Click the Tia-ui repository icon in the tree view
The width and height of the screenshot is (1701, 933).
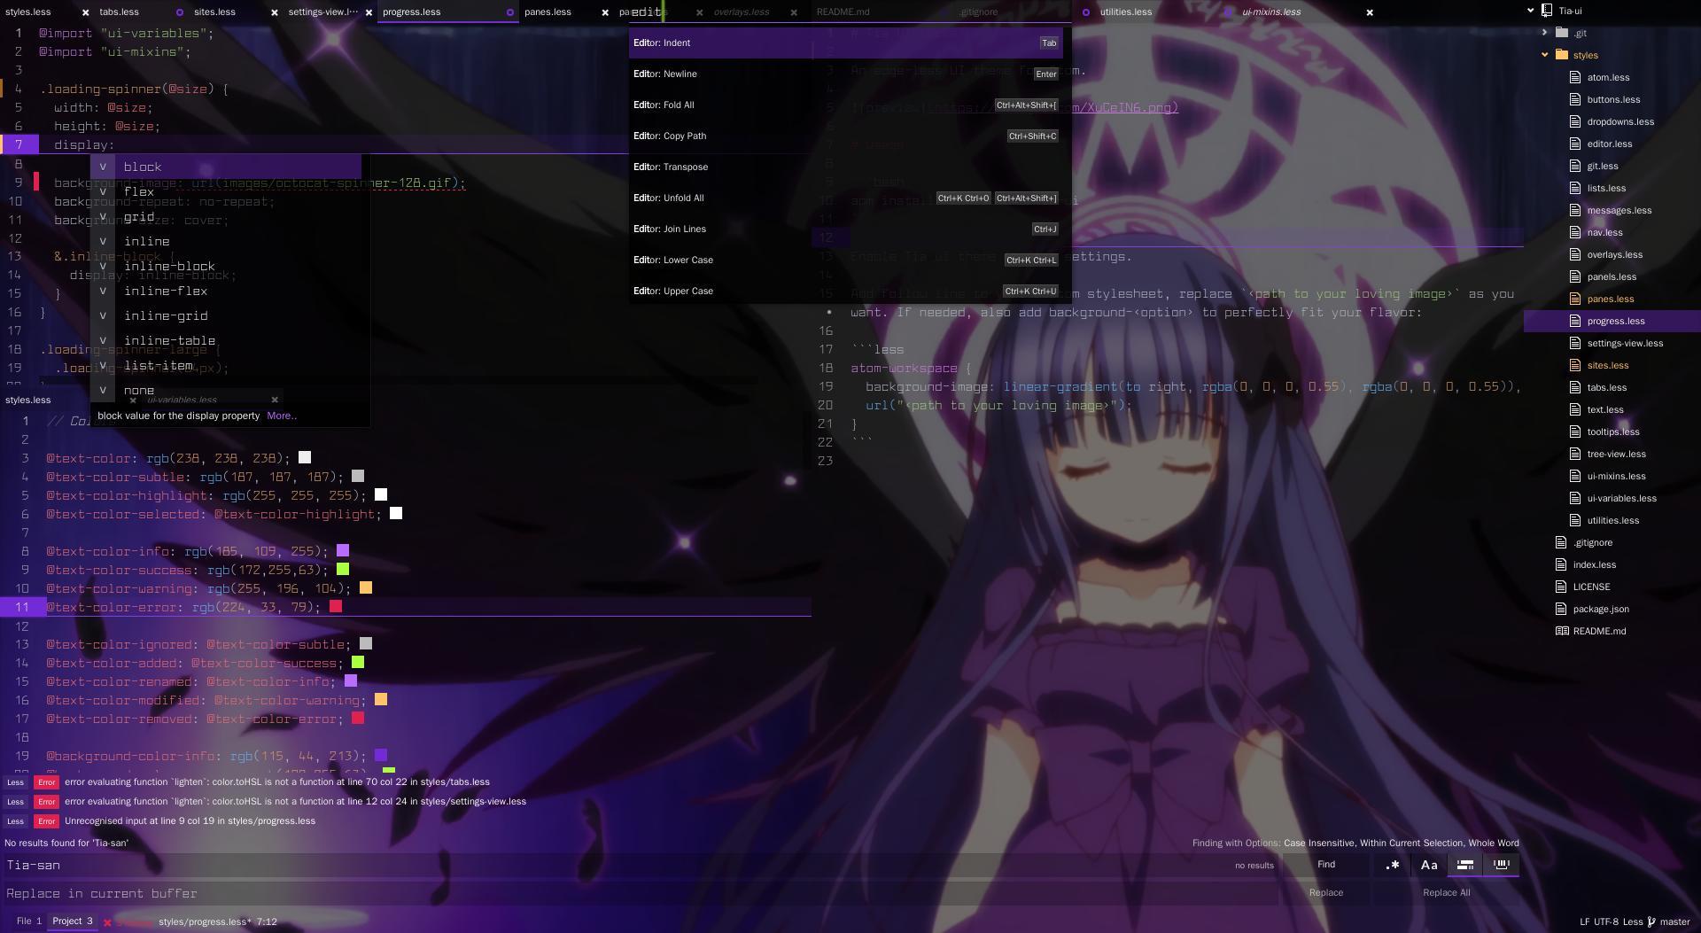point(1547,11)
